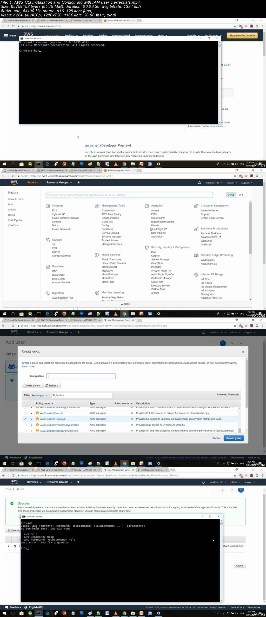Expand the AWSLambdaKinesisExecutionRole row arrow

tap(31, 431)
